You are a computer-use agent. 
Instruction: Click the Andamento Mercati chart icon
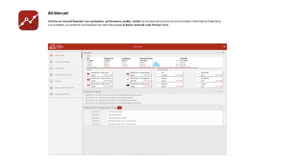[x=51, y=62]
